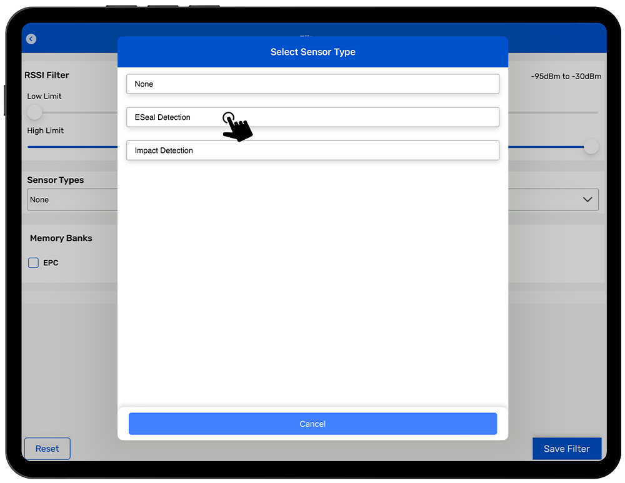Choose ESeal Detection from the list
This screenshot has width=625, height=483.
[312, 117]
